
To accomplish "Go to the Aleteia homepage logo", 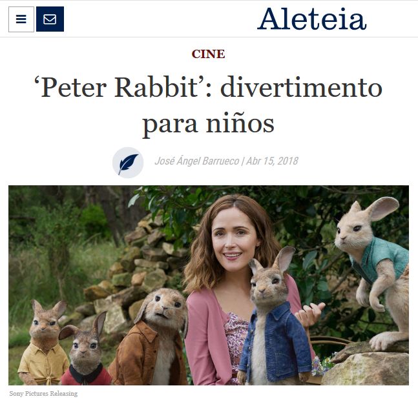I will [311, 18].
